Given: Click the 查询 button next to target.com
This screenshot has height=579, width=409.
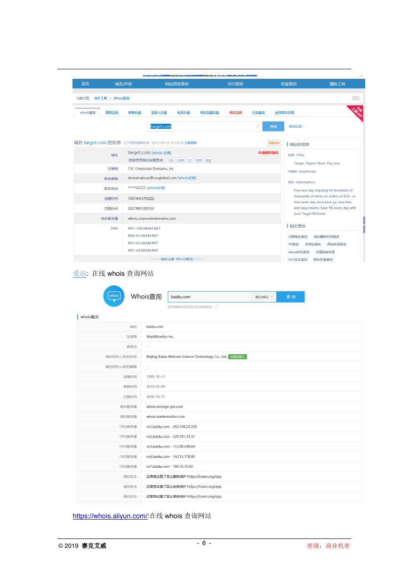Looking at the screenshot, I should [273, 126].
